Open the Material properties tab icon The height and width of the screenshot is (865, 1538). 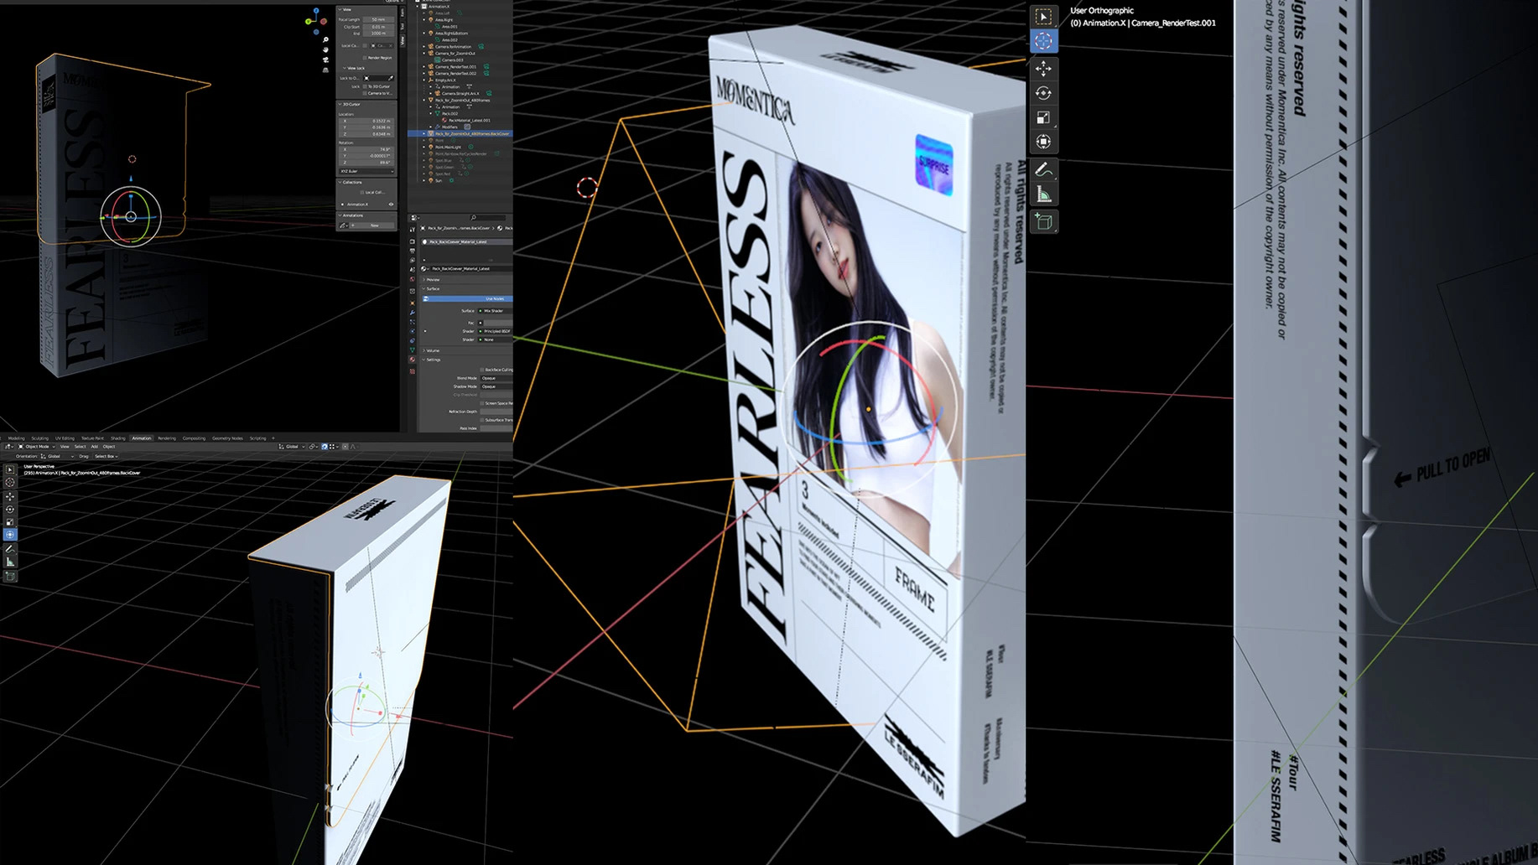[x=413, y=360]
